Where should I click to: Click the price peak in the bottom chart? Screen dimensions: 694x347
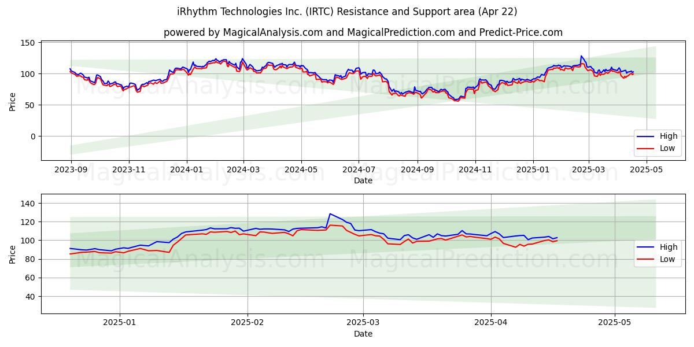(330, 214)
